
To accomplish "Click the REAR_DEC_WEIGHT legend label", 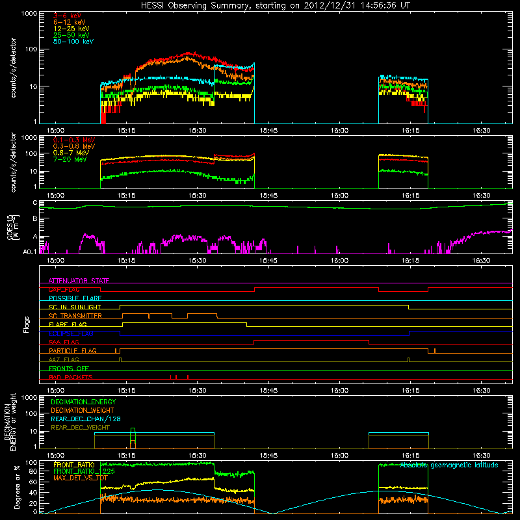I will tap(80, 428).
